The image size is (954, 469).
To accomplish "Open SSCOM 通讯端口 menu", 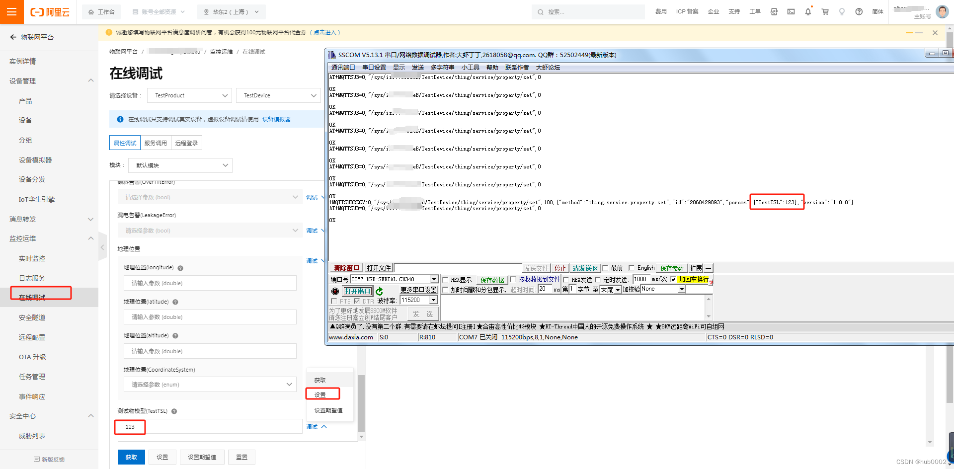I will (343, 68).
